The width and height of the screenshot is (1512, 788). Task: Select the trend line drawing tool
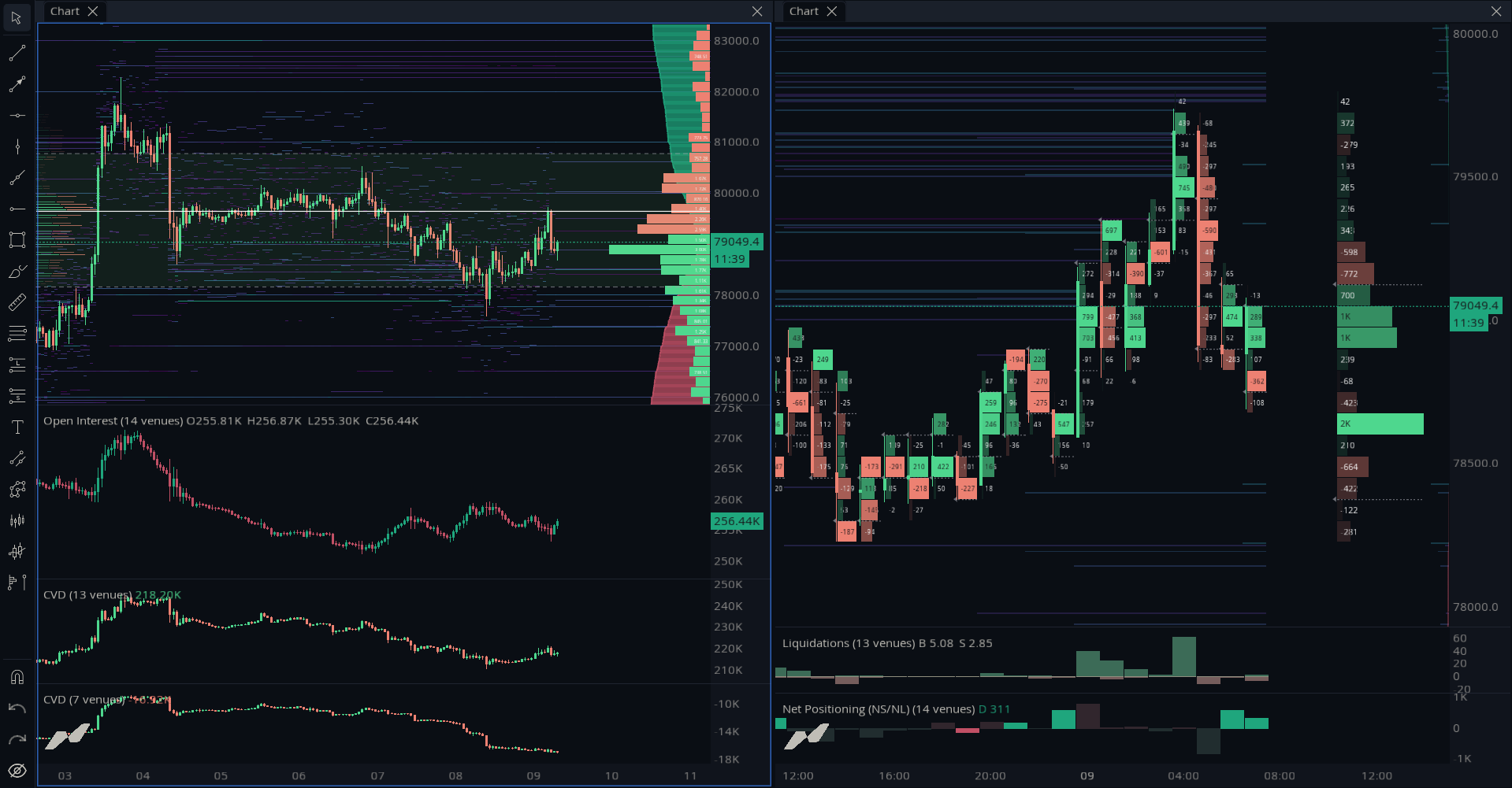point(17,53)
